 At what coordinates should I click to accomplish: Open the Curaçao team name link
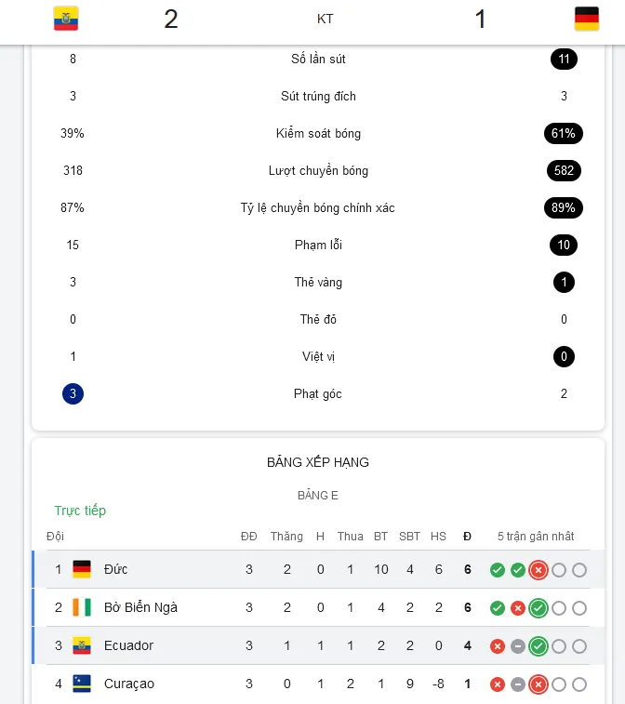[129, 684]
